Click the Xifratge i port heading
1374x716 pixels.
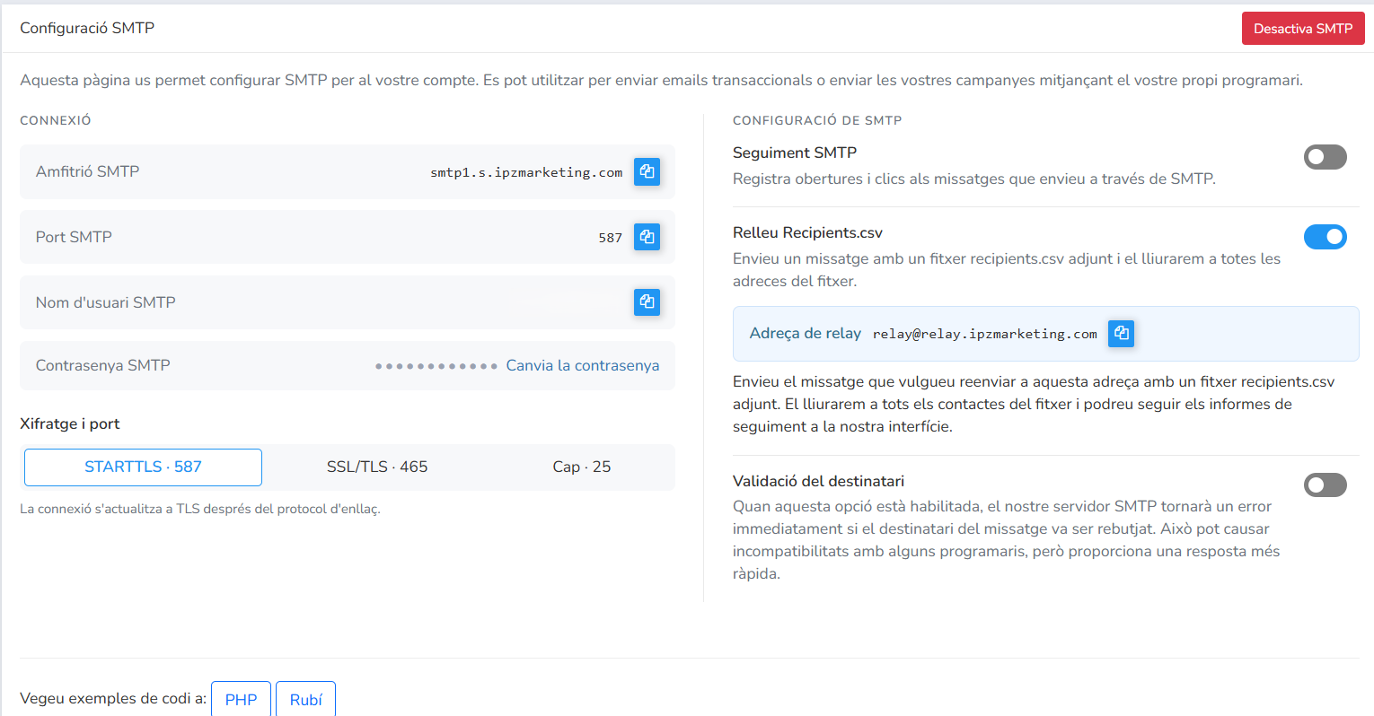click(70, 423)
